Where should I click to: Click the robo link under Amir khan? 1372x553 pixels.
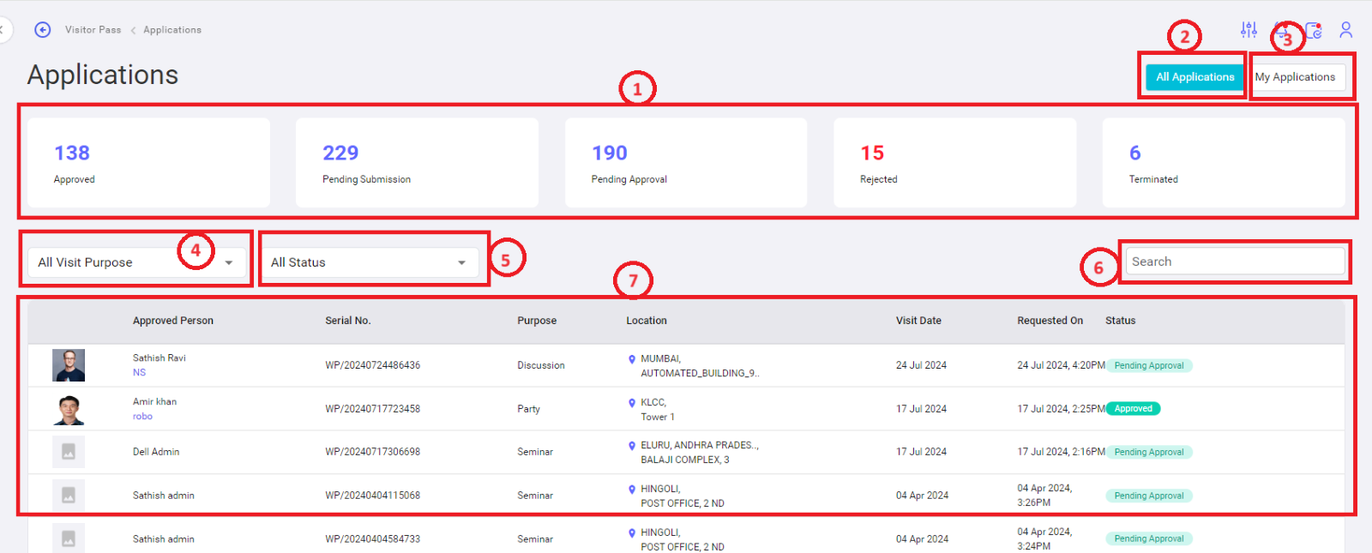142,417
